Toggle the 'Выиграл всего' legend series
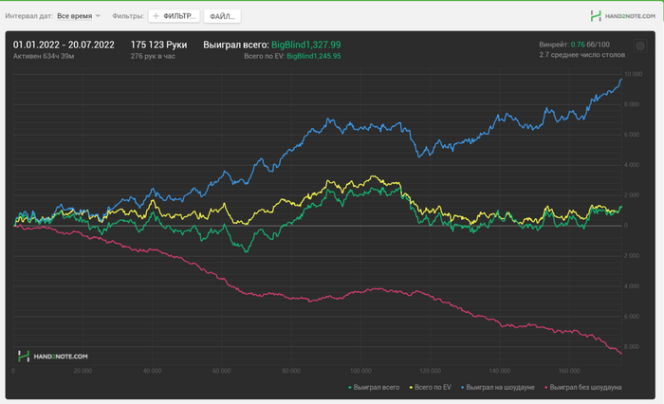This screenshot has width=664, height=404. [x=374, y=387]
